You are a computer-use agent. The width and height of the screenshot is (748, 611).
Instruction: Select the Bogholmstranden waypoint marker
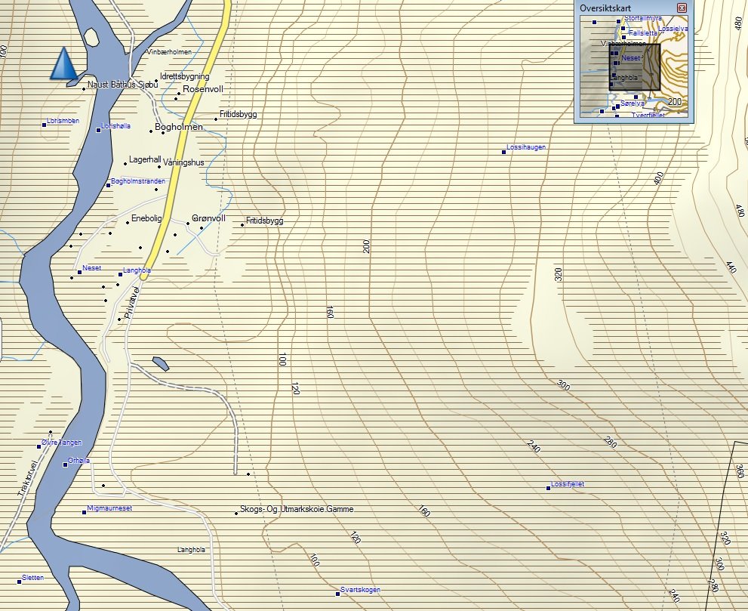[109, 185]
